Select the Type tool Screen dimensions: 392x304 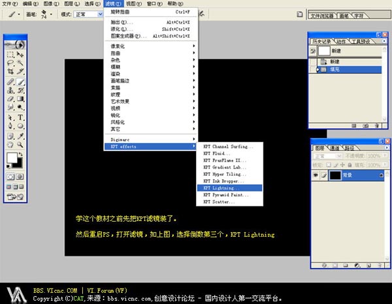click(x=20, y=117)
